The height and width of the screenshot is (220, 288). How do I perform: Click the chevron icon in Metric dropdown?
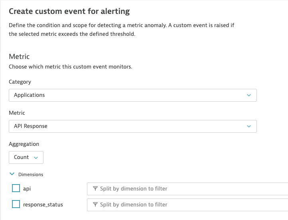pyautogui.click(x=249, y=126)
